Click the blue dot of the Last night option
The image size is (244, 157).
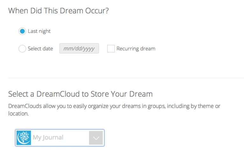point(22,31)
